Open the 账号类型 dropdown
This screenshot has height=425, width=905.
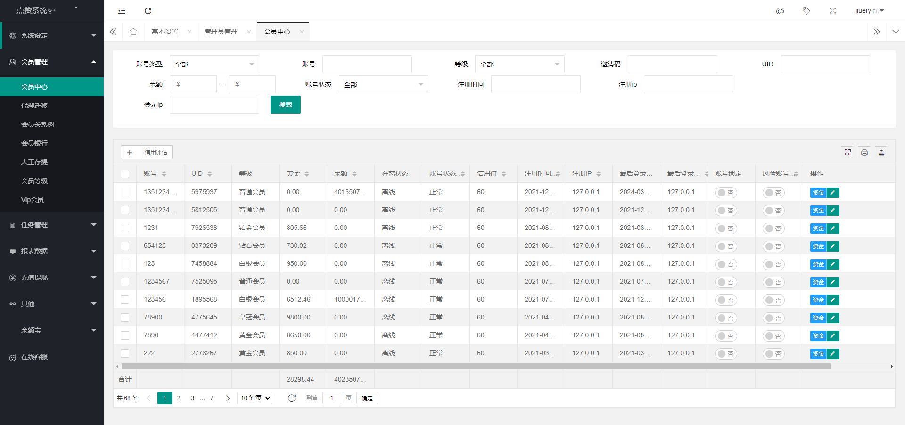[x=214, y=64]
